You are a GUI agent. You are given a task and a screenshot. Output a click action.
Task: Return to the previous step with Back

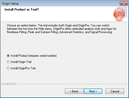pos(74,91)
